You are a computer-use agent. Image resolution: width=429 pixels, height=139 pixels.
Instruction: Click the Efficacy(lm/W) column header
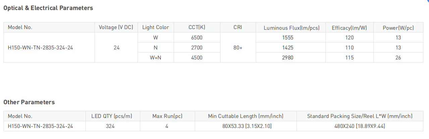click(350, 28)
